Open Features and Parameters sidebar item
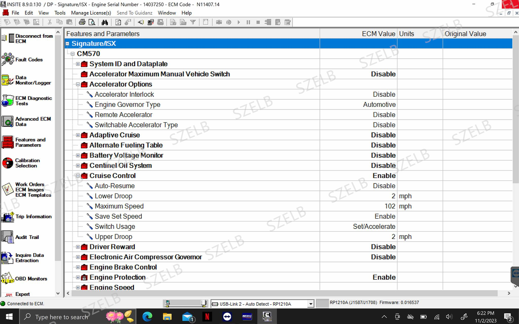This screenshot has width=519, height=324. (24, 142)
